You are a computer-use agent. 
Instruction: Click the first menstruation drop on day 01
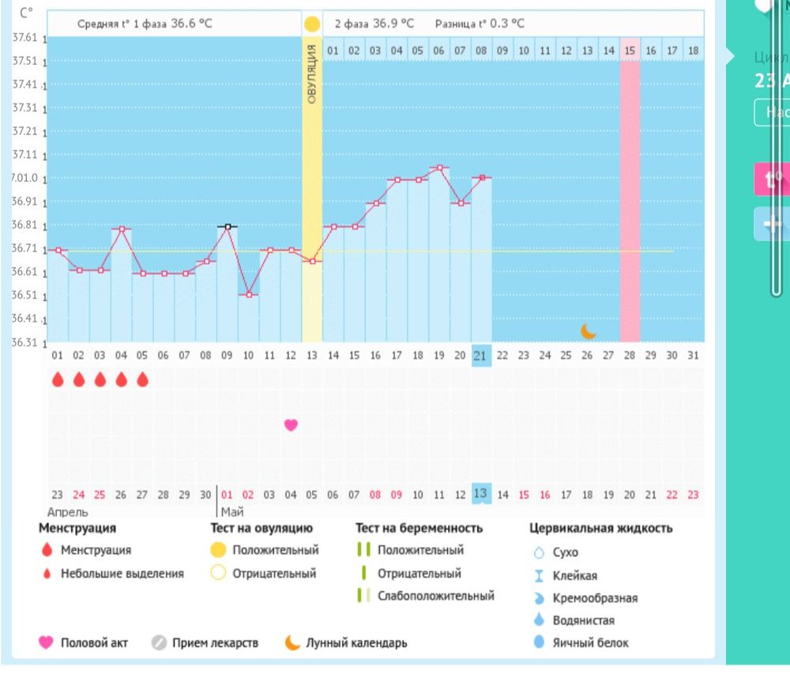click(58, 380)
